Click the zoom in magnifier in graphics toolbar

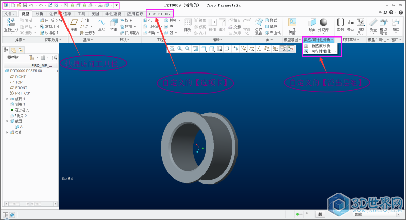[x=180, y=49]
